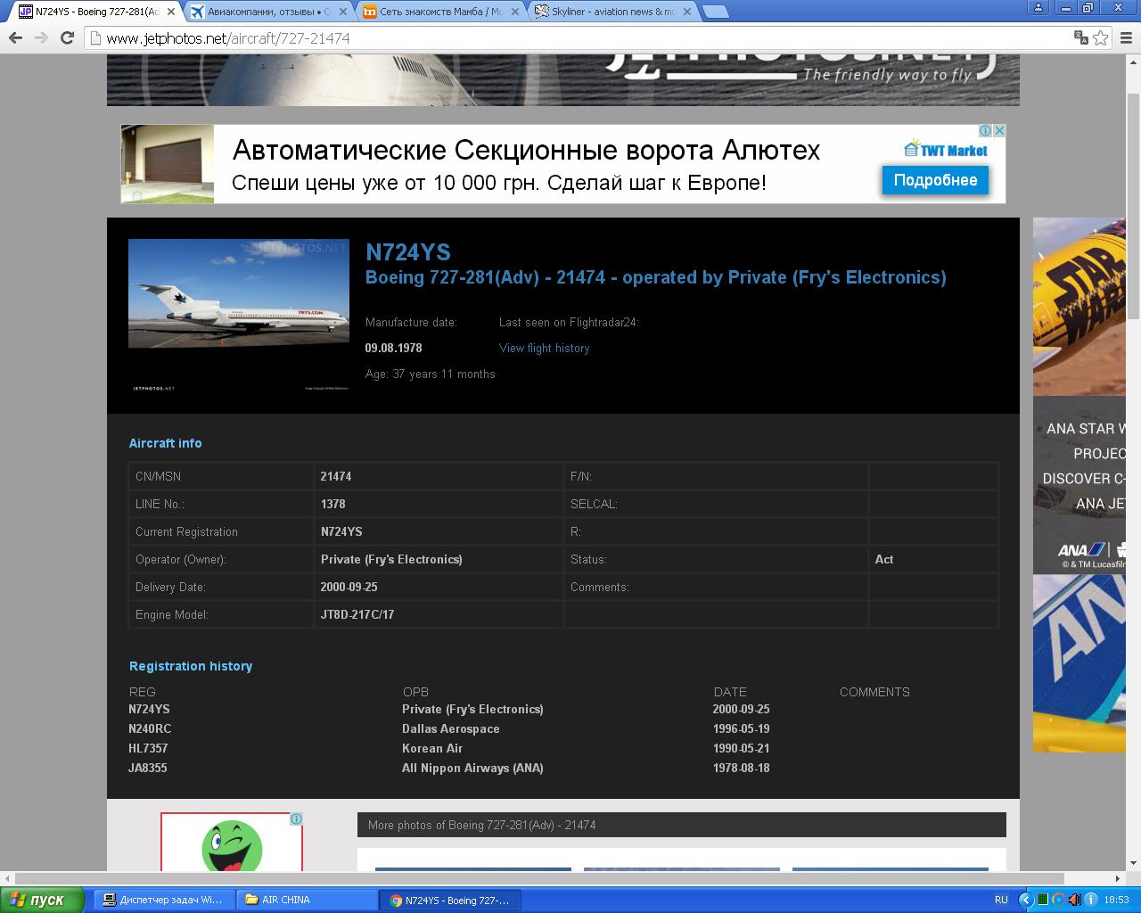Click the URL address bar field

tap(579, 38)
